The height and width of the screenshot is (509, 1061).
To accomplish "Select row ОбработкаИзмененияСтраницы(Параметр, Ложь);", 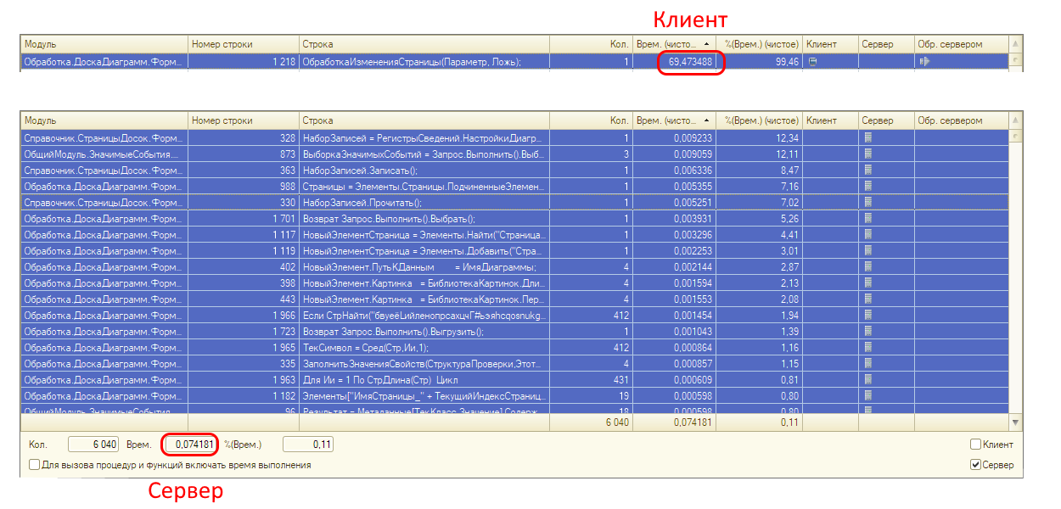I will tap(514, 61).
